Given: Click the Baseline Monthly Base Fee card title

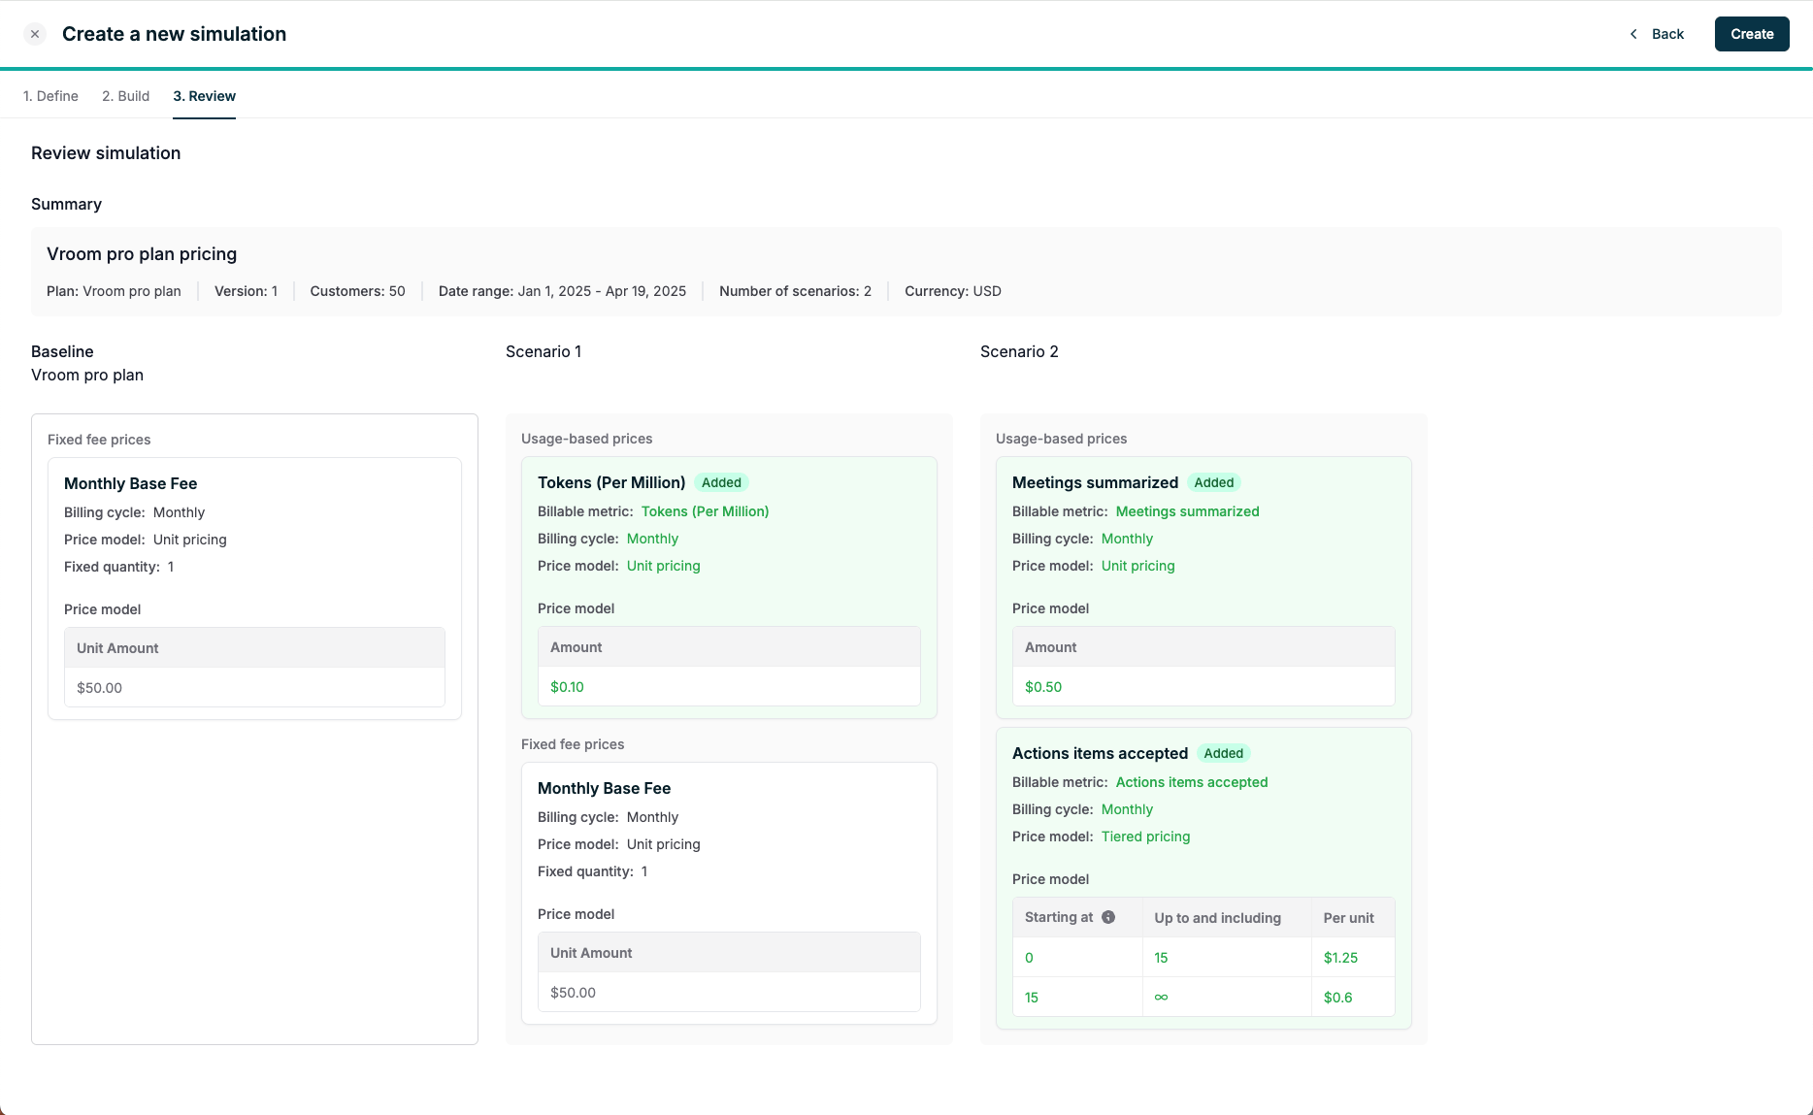Looking at the screenshot, I should [130, 483].
